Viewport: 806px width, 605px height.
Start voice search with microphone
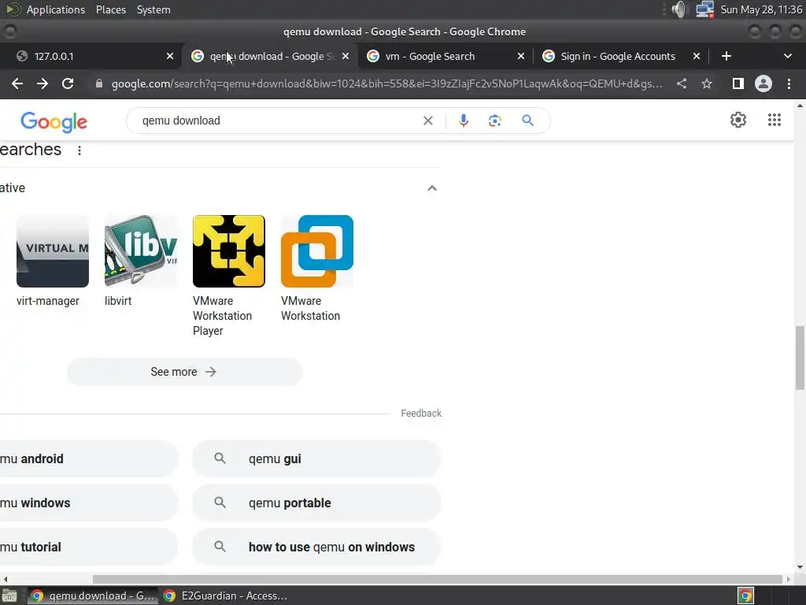click(x=463, y=121)
